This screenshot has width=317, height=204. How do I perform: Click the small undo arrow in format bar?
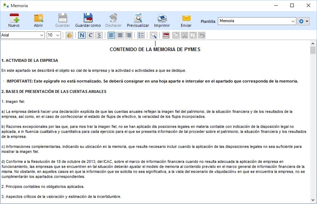pos(202,35)
